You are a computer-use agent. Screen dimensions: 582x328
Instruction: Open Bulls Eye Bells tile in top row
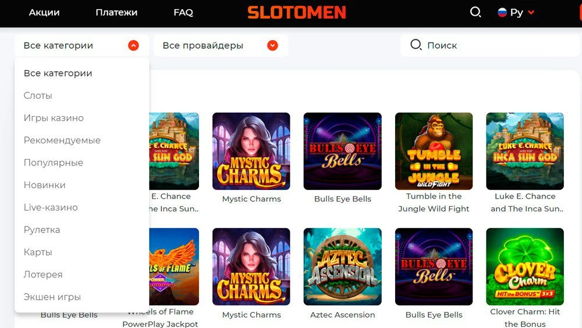click(342, 152)
